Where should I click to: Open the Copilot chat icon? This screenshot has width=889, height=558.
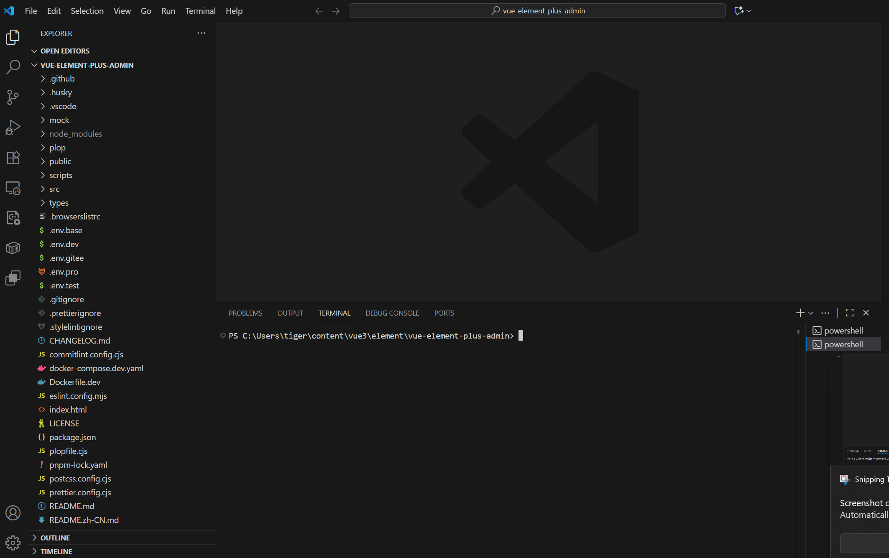(x=739, y=11)
